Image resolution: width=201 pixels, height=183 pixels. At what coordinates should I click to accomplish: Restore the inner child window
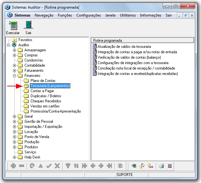coord(185,15)
